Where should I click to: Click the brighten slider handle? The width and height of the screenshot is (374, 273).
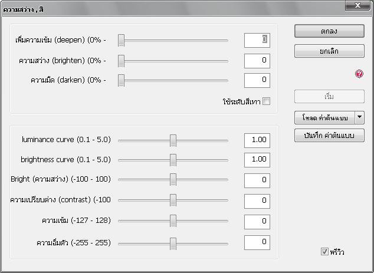[x=121, y=61]
